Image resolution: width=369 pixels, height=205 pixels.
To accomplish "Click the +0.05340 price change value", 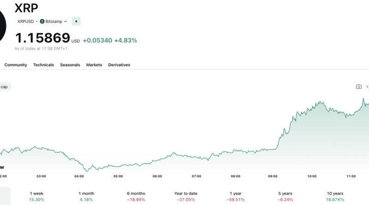I will (97, 41).
